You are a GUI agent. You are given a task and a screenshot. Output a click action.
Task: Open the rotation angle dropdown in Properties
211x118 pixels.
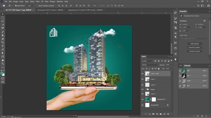tap(188, 31)
